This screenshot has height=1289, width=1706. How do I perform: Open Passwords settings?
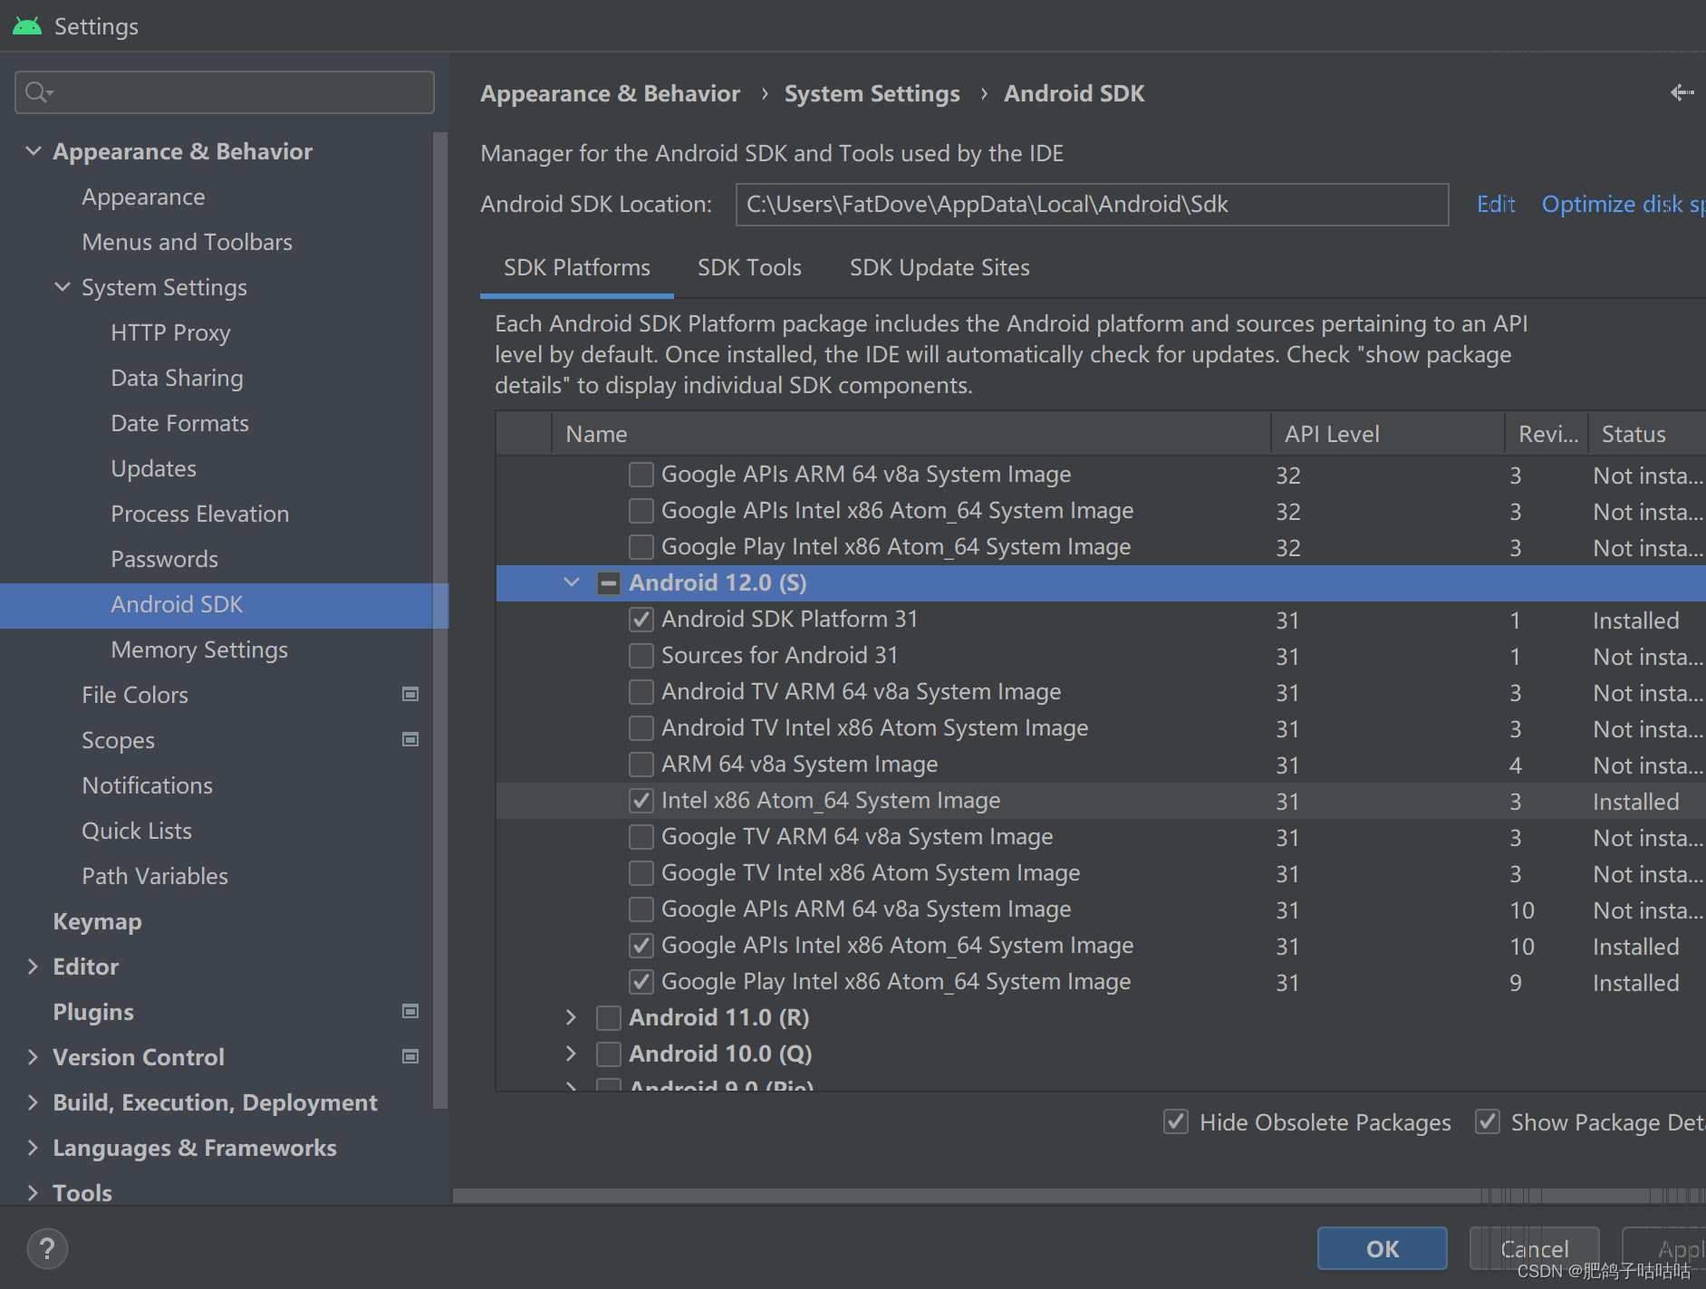[x=164, y=559]
